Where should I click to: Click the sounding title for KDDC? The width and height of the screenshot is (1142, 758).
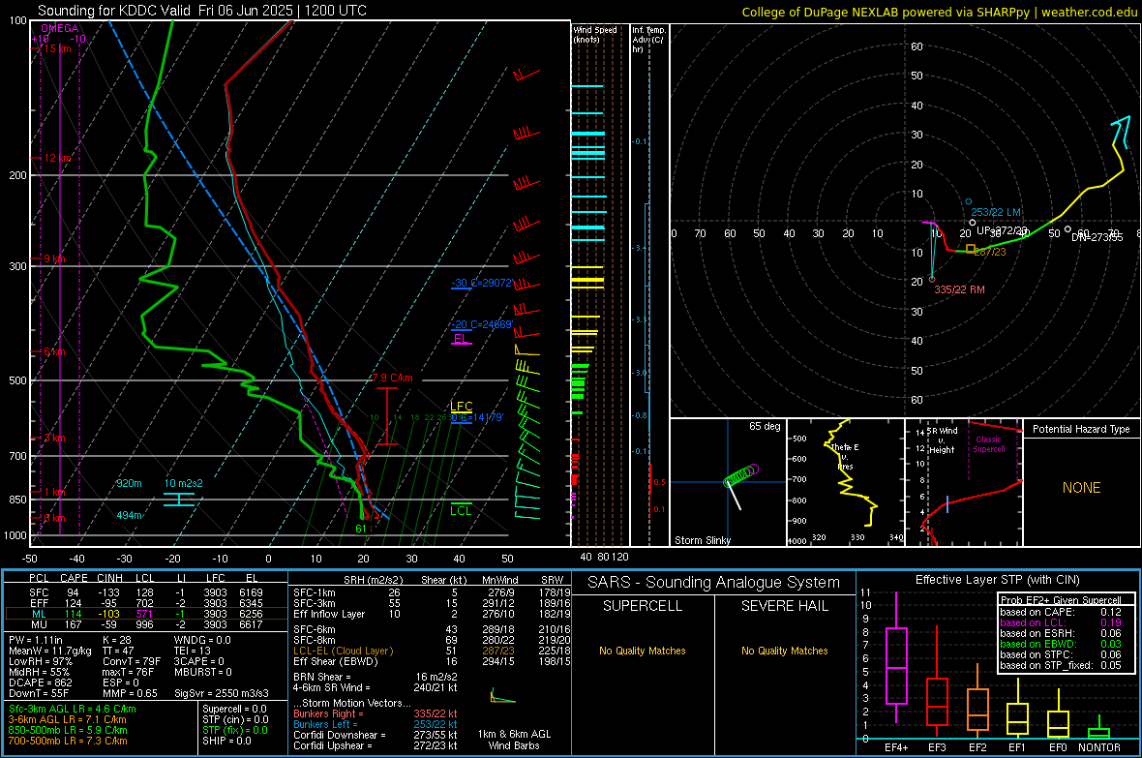tap(201, 11)
